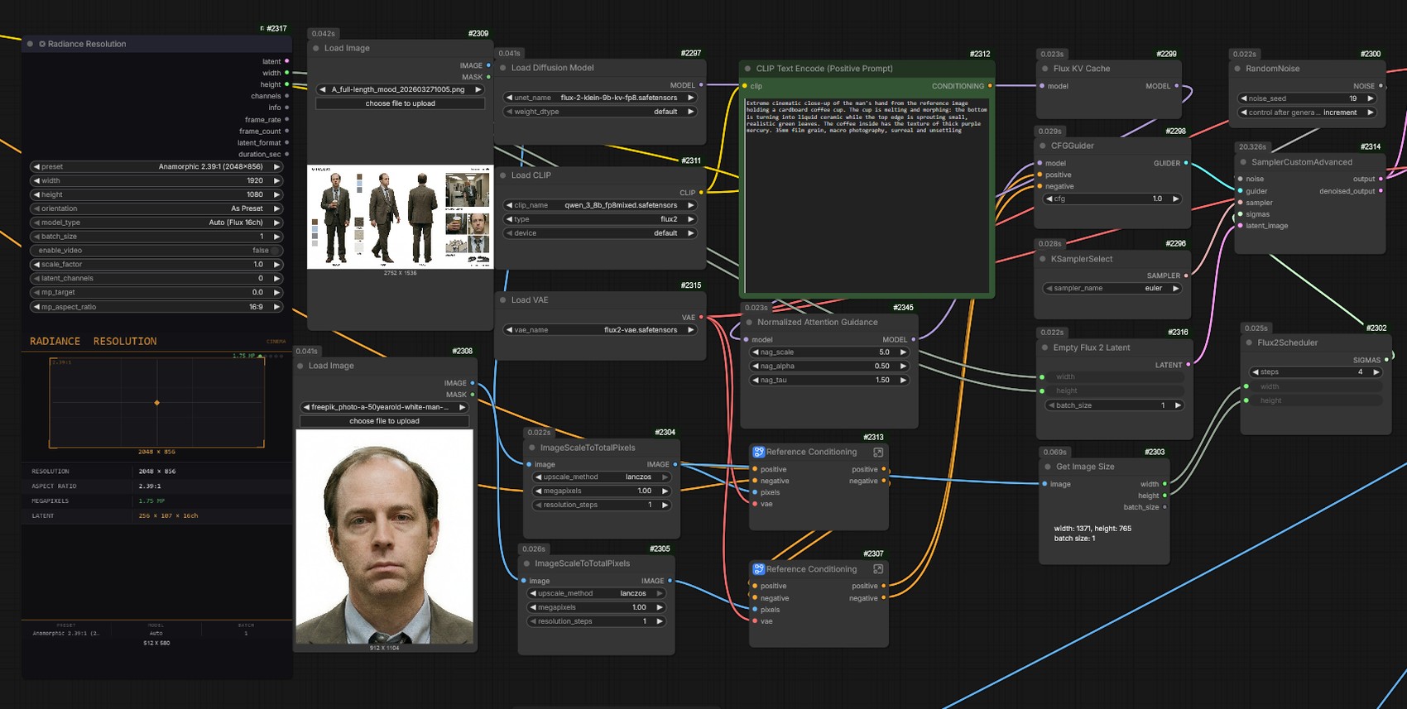The image size is (1407, 709).
Task: Collapse the CFGGuider node via its dot
Action: [x=1043, y=146]
